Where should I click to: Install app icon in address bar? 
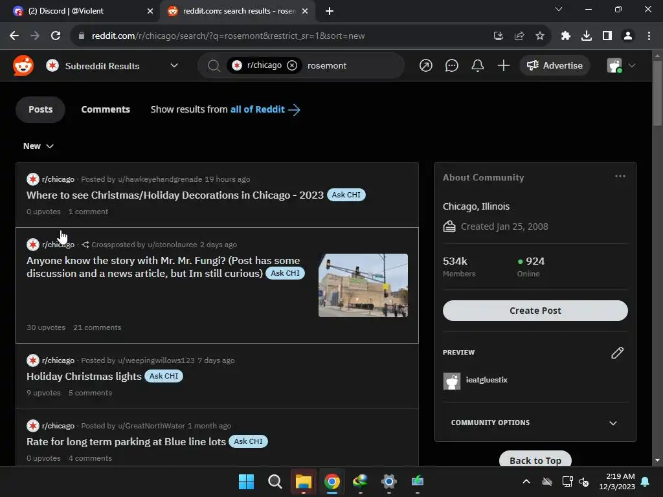point(498,36)
